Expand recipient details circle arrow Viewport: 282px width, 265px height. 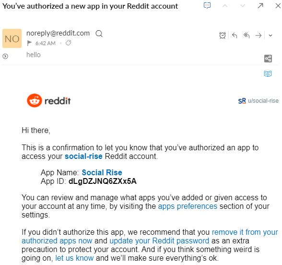[5, 56]
